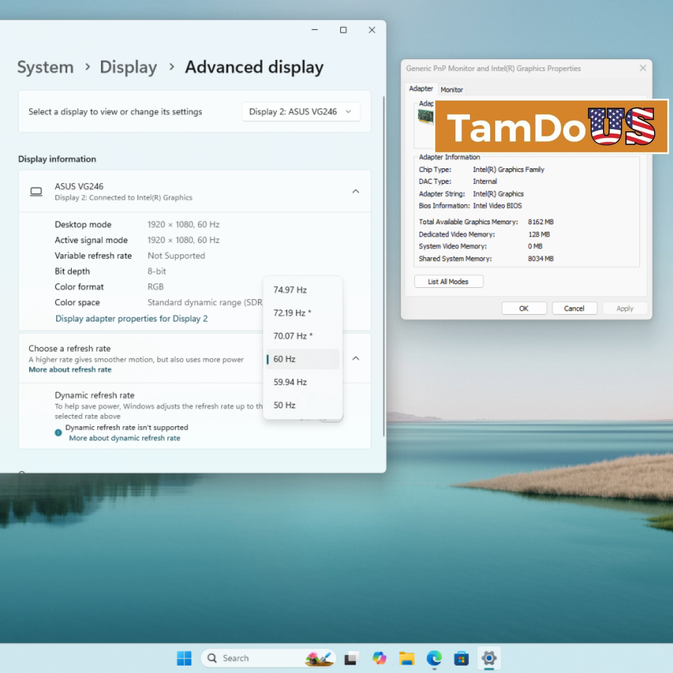Open the Windows Start menu
Image resolution: width=673 pixels, height=673 pixels.
click(x=184, y=658)
